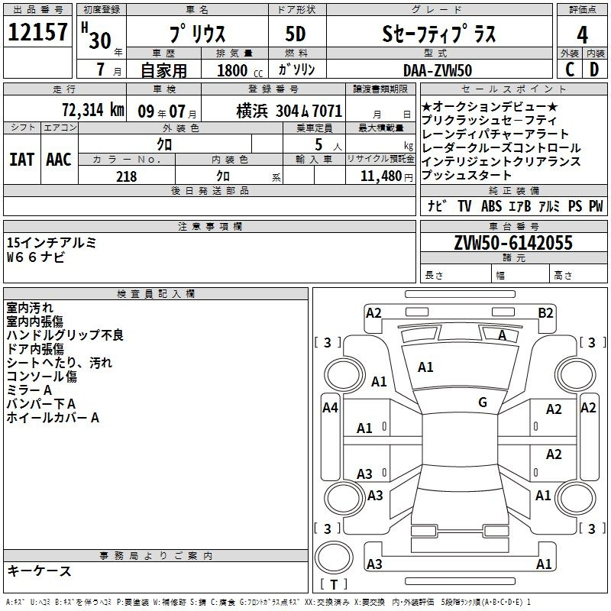The width and height of the screenshot is (611, 611).
Task: Select the office notice キーケース
Action: (x=40, y=571)
